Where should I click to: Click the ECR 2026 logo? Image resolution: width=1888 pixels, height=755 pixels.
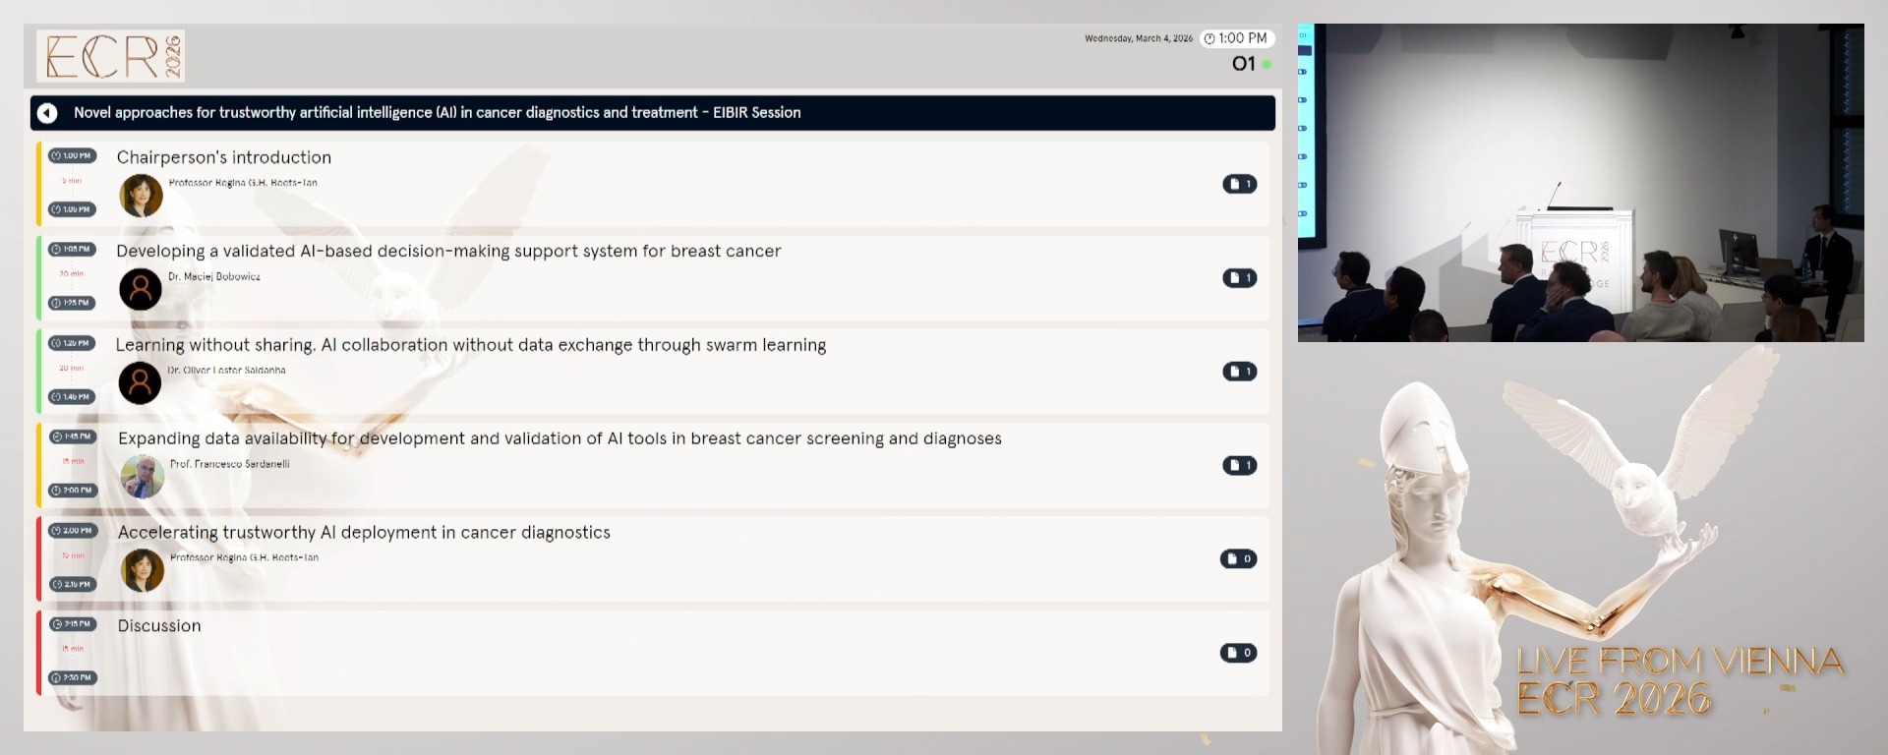[x=111, y=56]
